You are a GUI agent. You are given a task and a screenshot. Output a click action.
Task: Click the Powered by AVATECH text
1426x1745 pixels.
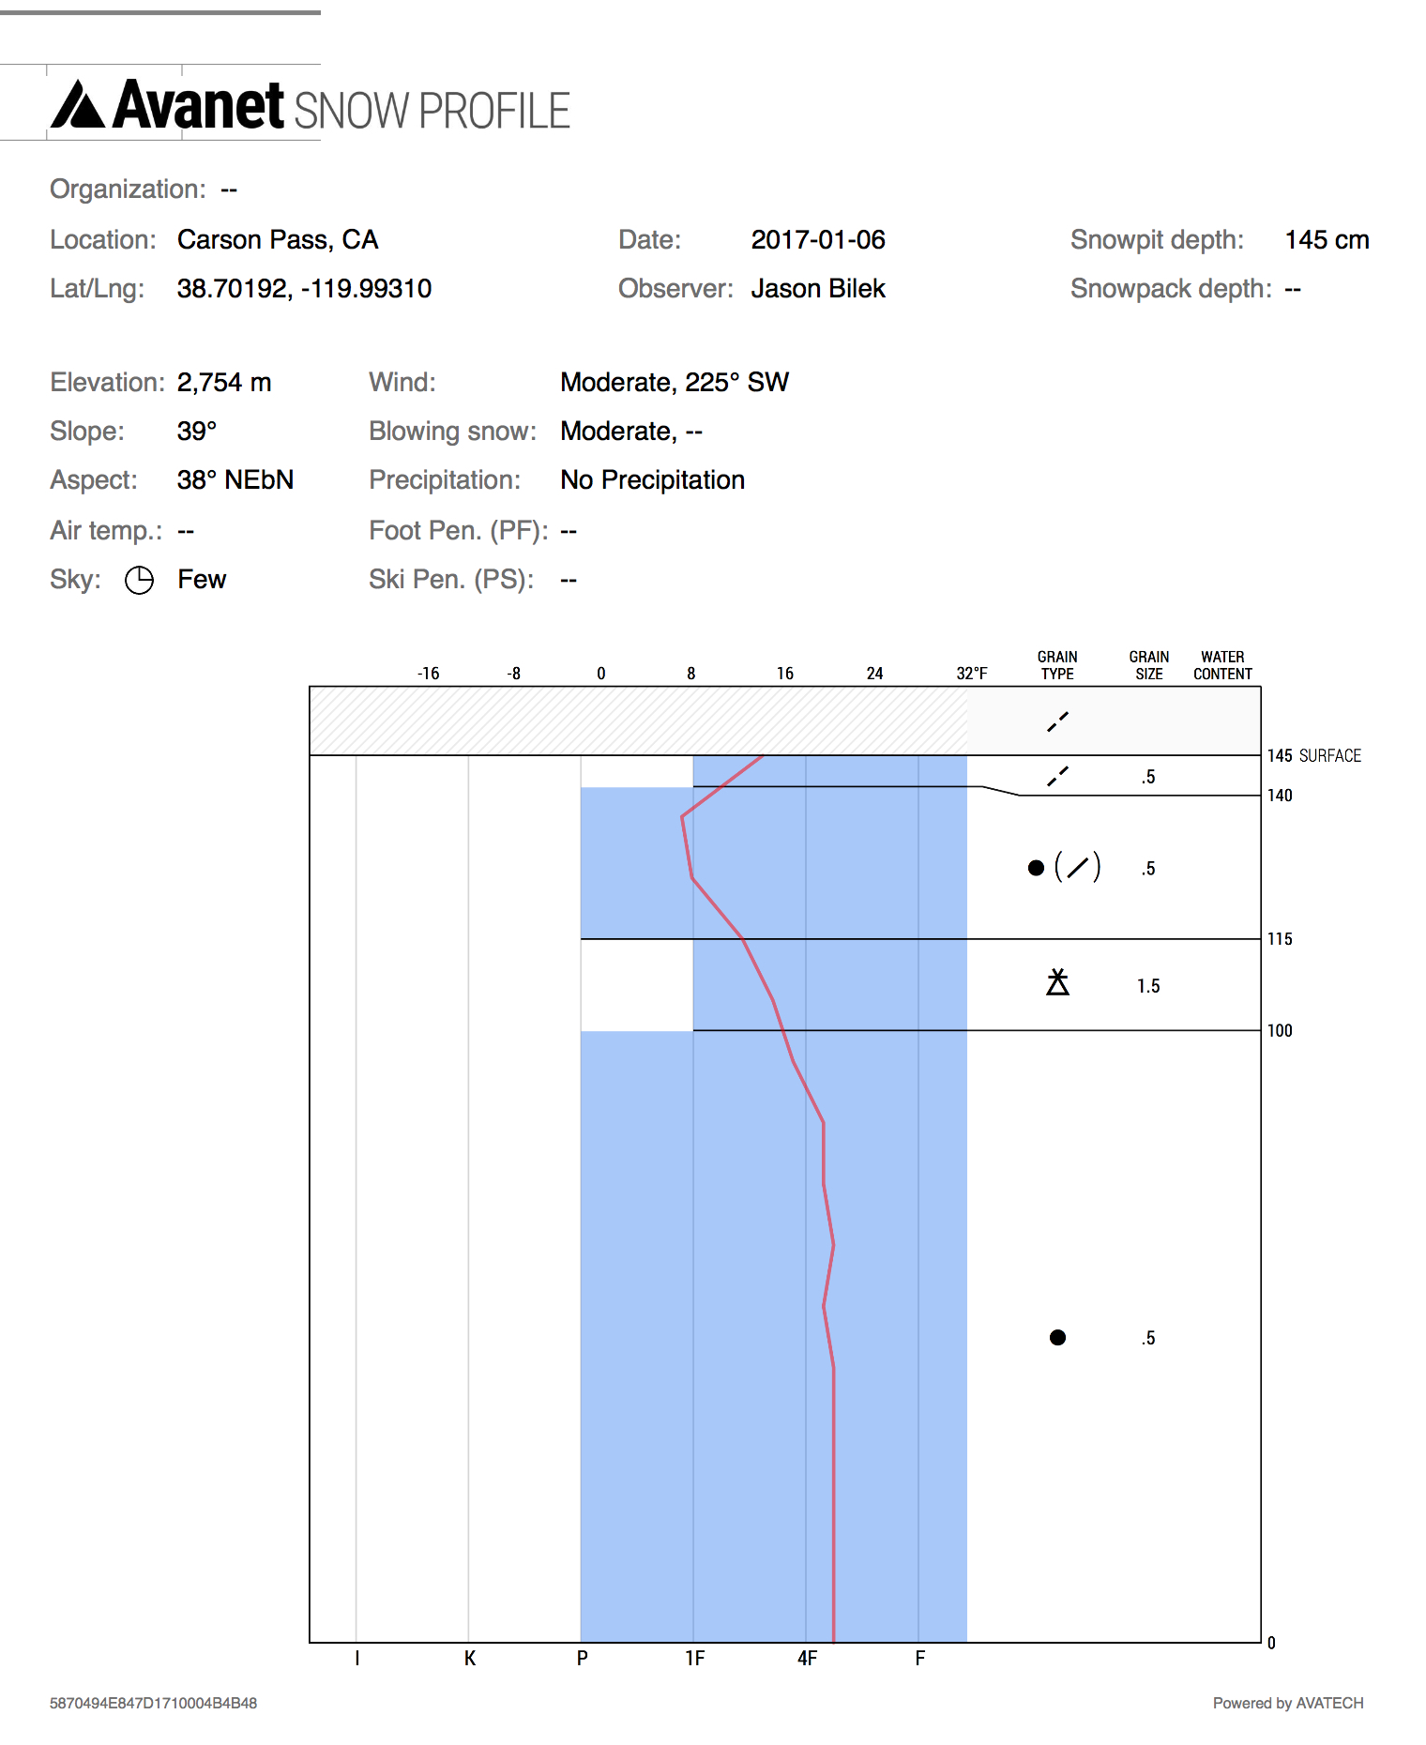pos(1287,1703)
